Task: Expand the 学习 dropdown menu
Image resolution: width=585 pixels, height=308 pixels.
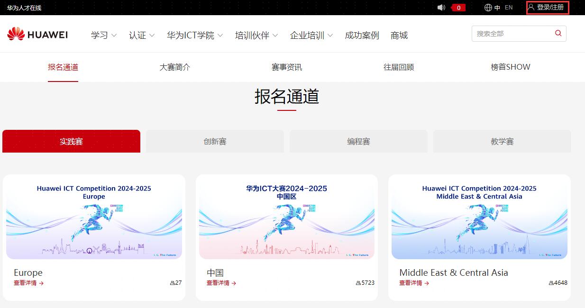Action: click(104, 35)
